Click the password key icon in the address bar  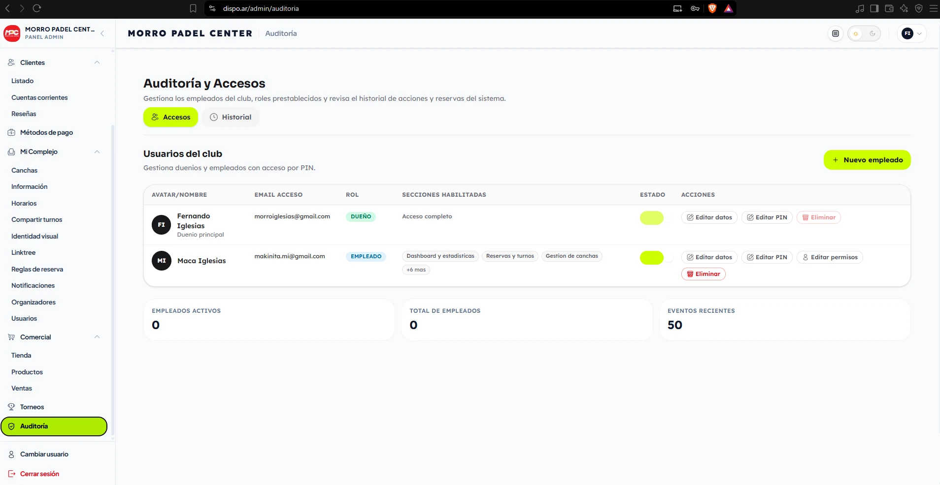pyautogui.click(x=695, y=8)
